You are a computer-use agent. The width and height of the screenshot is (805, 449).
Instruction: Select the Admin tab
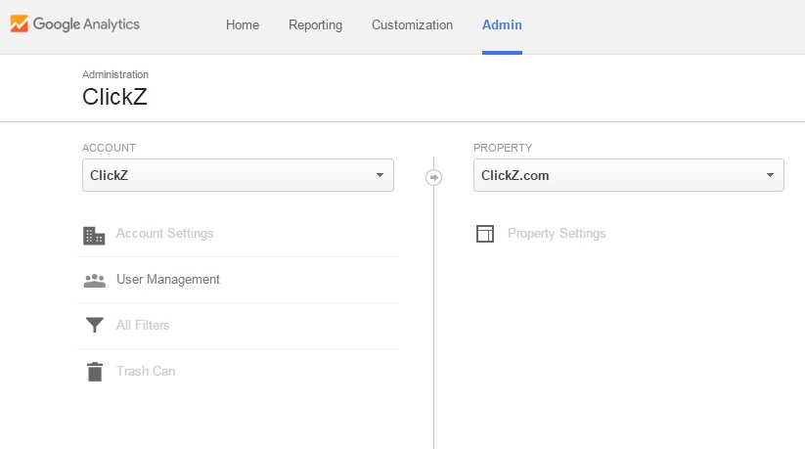[502, 25]
